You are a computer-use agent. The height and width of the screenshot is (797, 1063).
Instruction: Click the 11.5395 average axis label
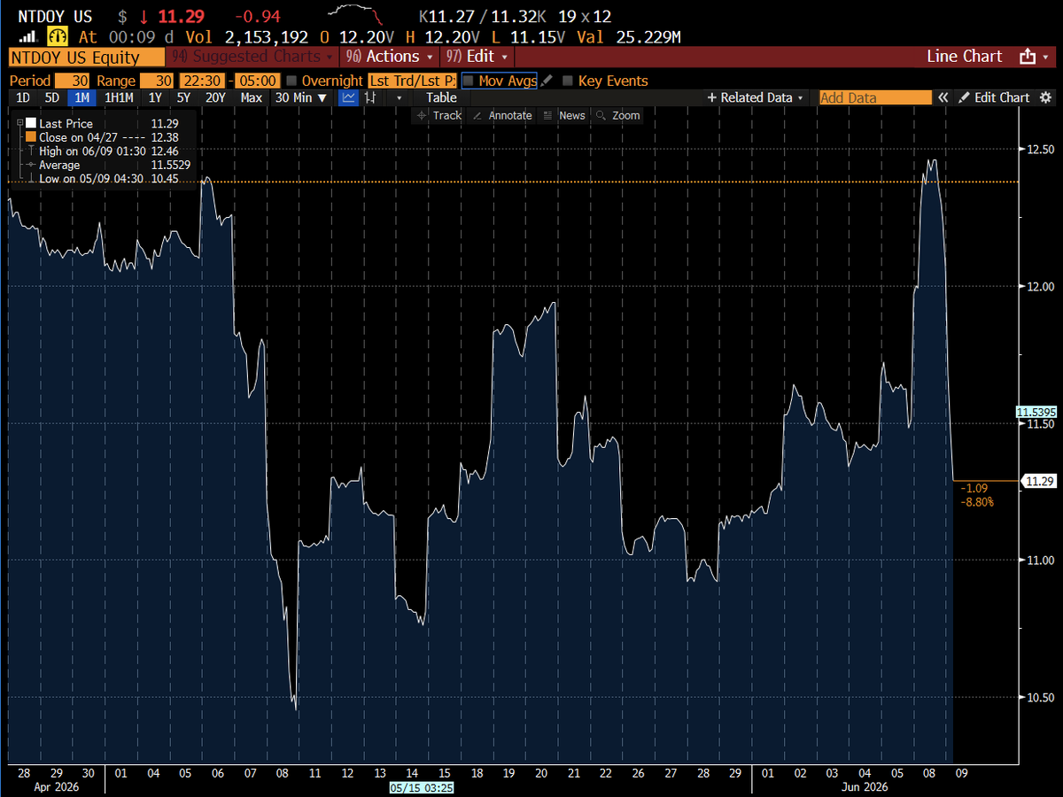coord(1036,412)
